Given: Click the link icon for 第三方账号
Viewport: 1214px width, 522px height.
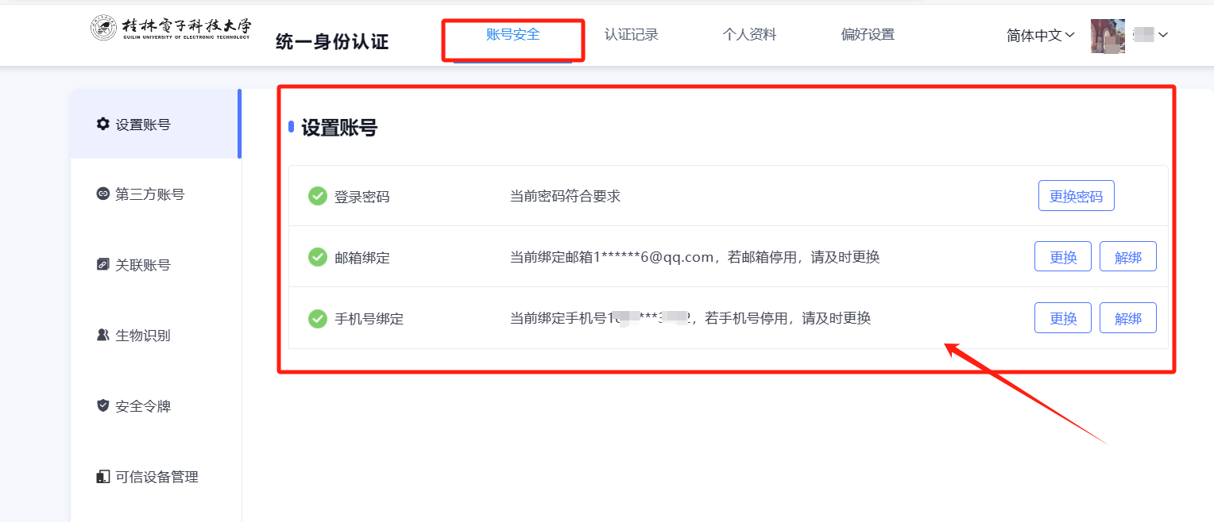Looking at the screenshot, I should 102,194.
